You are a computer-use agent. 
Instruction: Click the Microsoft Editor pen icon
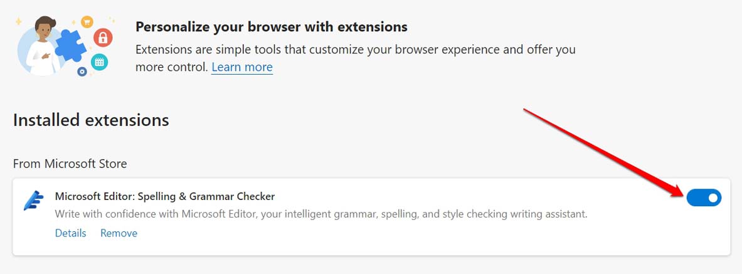[x=33, y=200]
